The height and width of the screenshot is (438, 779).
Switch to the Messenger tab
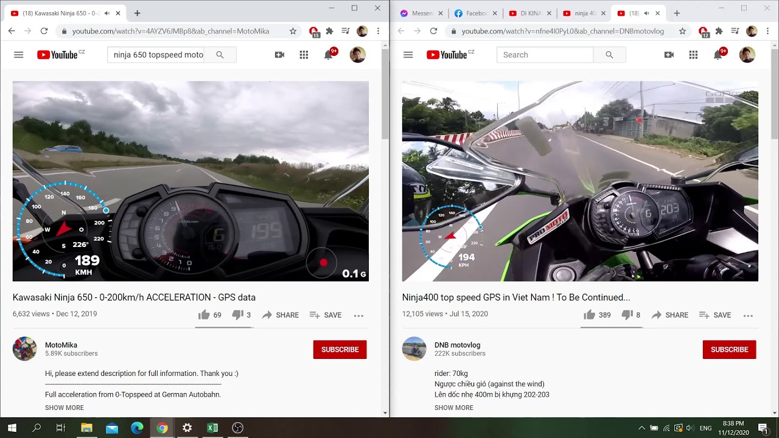pyautogui.click(x=421, y=13)
